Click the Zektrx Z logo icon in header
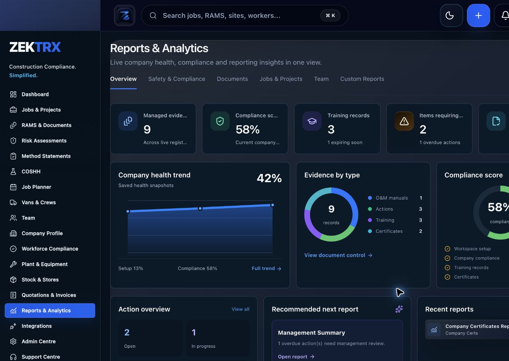Screen dimensions: 509x361 [125, 15]
